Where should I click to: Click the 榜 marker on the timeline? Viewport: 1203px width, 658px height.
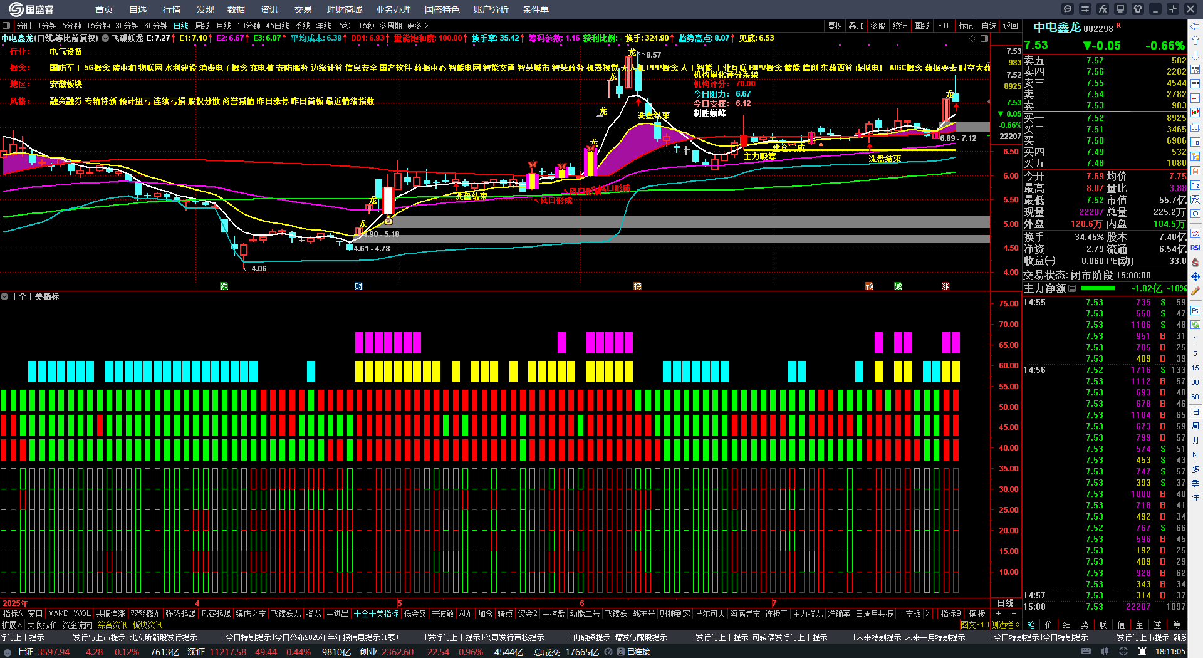(637, 286)
